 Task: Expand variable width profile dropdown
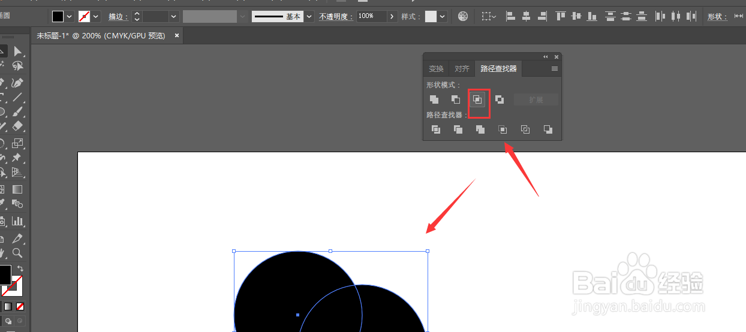click(x=242, y=16)
